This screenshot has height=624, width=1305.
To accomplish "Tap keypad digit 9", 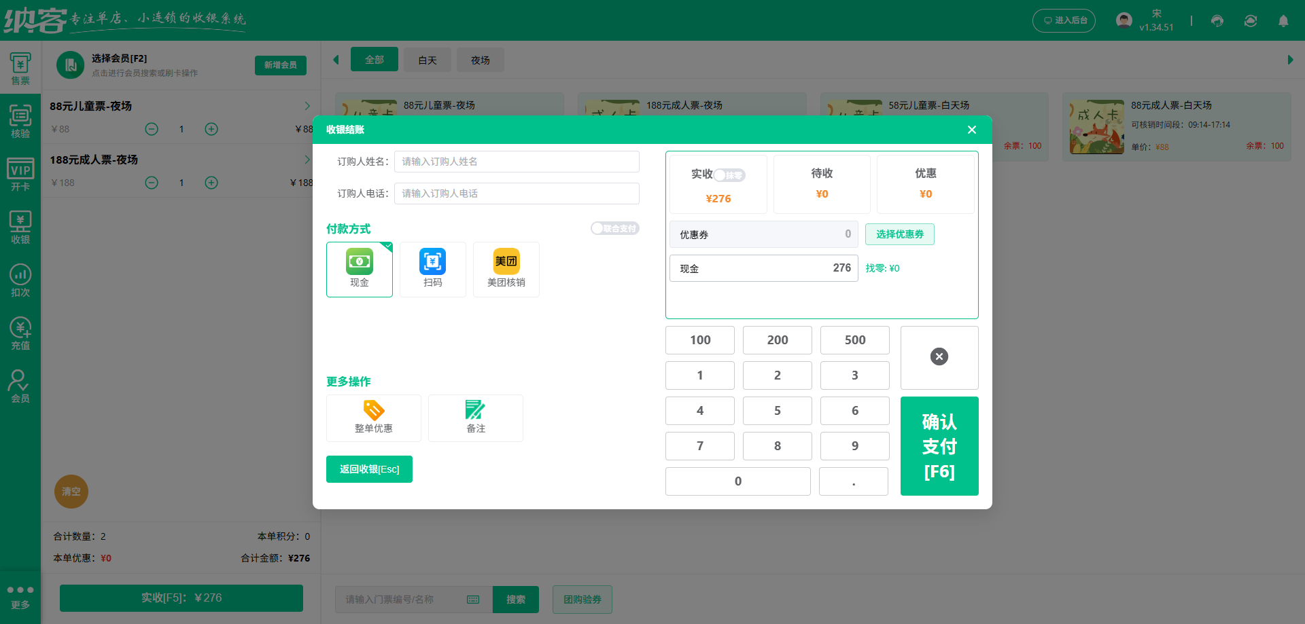I will pyautogui.click(x=855, y=446).
